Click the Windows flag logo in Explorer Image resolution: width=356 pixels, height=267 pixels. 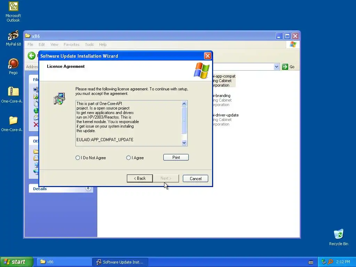pos(293,44)
